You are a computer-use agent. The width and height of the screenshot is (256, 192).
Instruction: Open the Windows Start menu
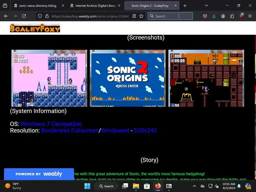pos(87,186)
